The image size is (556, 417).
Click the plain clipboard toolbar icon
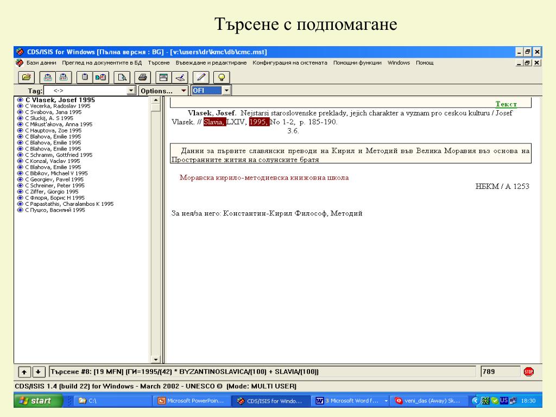point(85,77)
